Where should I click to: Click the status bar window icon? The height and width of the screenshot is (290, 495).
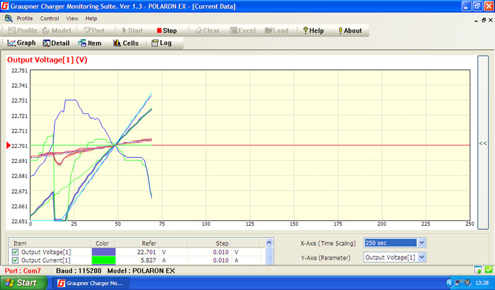[478, 270]
